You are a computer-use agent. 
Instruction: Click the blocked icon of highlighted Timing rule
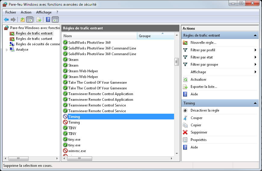pos(65,117)
